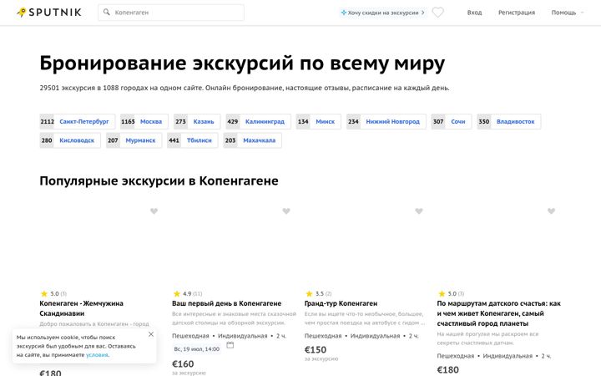
Task: Select Нижний Новгород city tag
Action: [386, 121]
